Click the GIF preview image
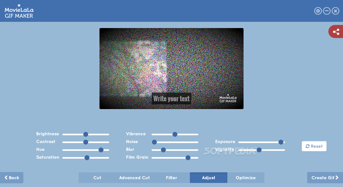 (171, 69)
